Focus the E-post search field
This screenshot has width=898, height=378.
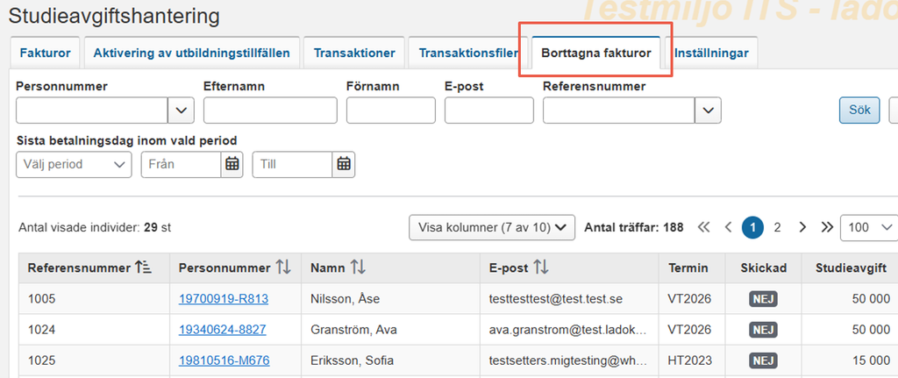coord(489,110)
